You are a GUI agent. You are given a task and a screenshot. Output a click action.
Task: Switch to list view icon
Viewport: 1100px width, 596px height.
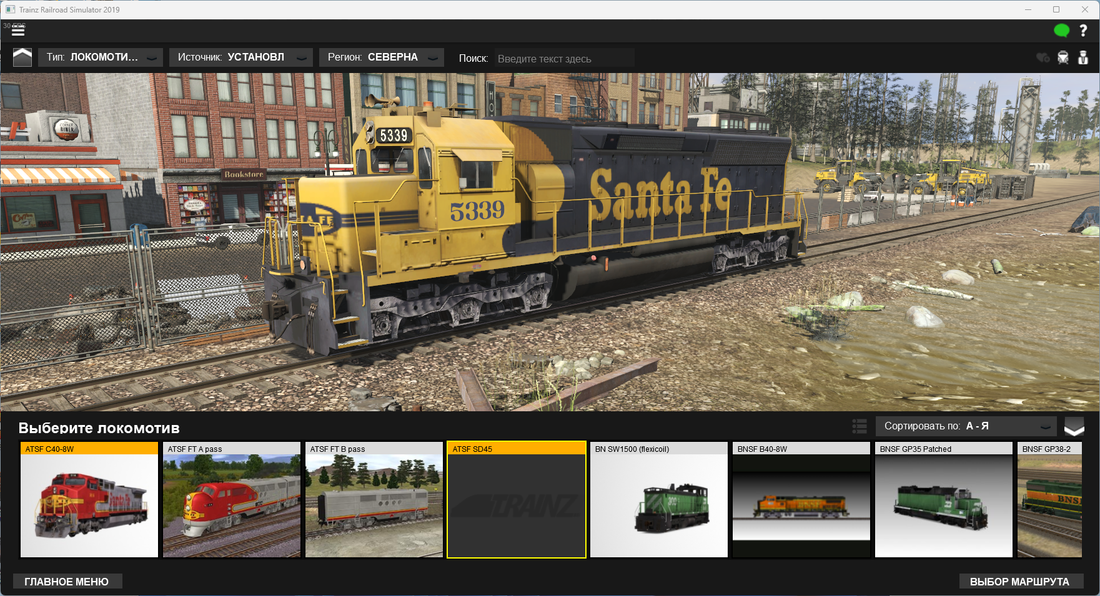point(860,426)
